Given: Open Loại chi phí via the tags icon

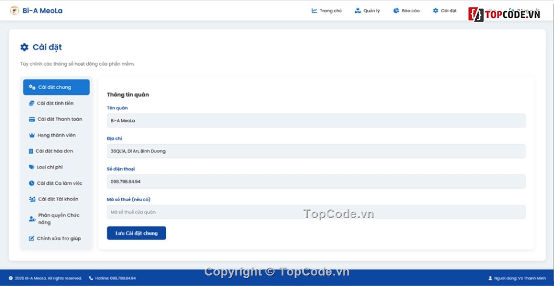Looking at the screenshot, I should click(31, 167).
